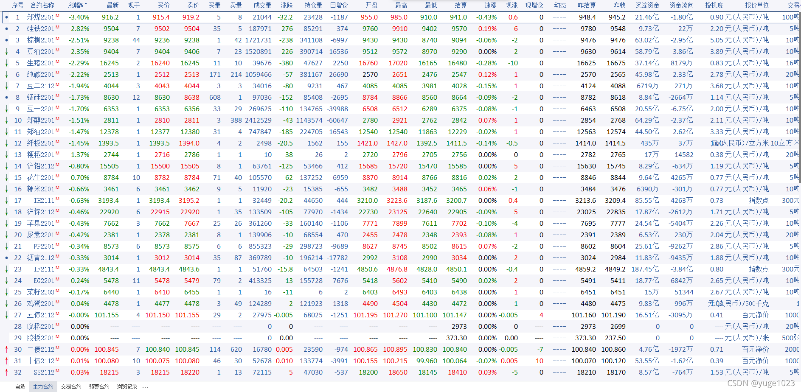
Task: Click the 沉淀资金 column header
Action: (x=647, y=6)
